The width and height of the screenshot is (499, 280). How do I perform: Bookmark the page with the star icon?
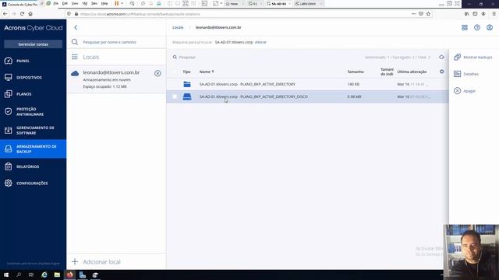click(428, 14)
